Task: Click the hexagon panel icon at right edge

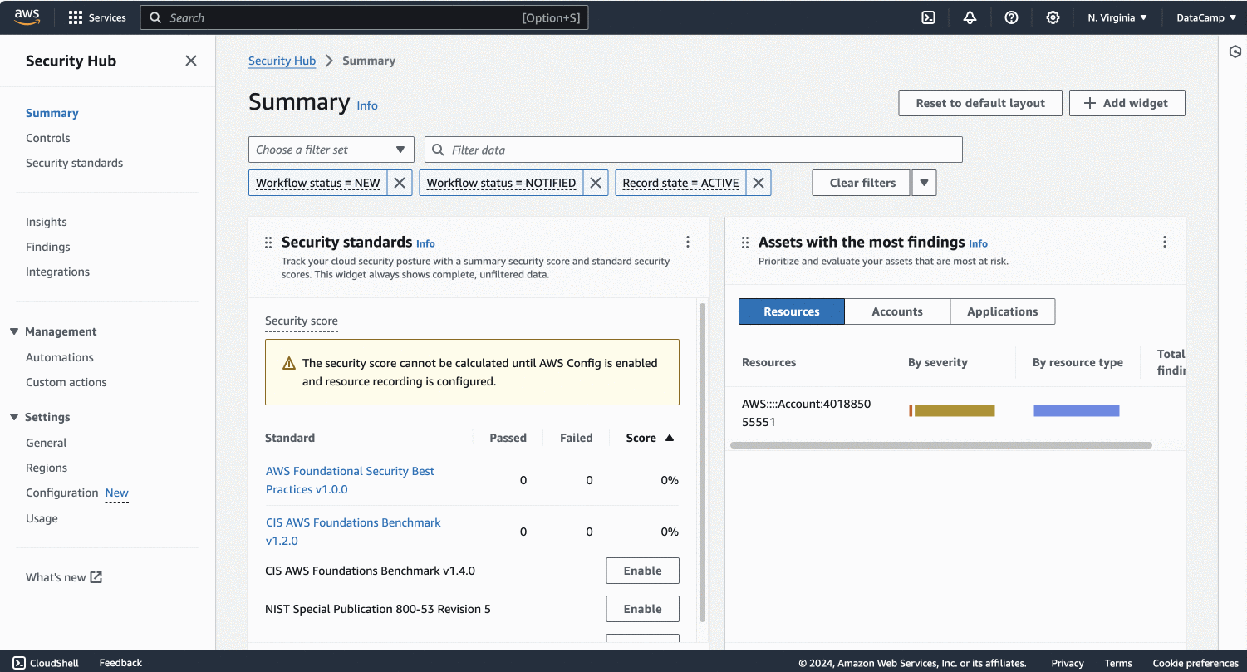Action: (1235, 52)
